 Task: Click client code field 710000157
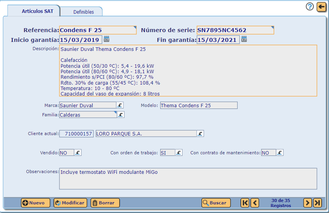point(76,134)
